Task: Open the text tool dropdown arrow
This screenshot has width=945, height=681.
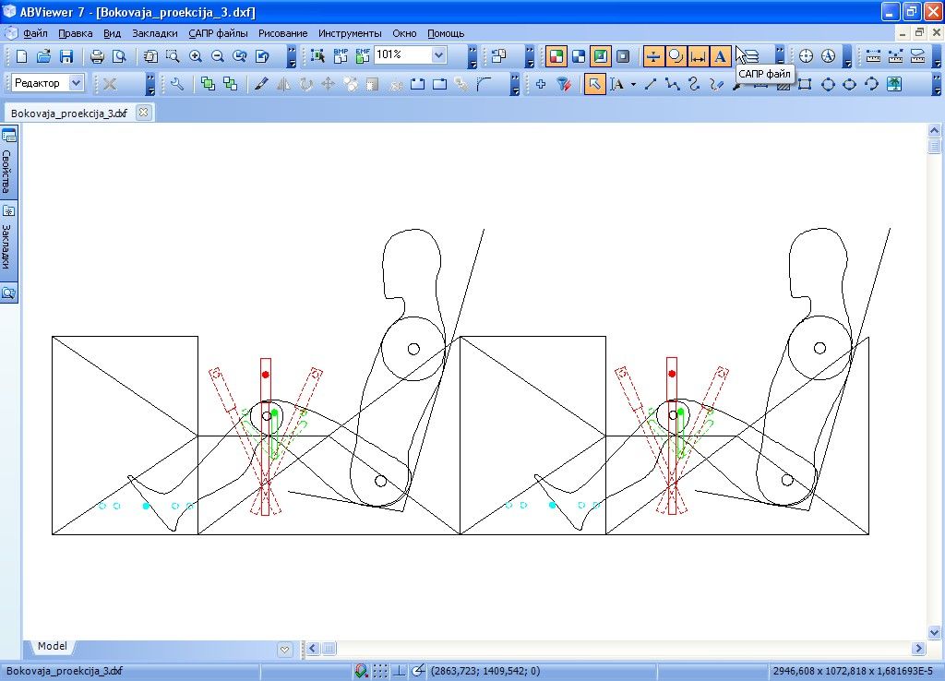Action: coord(633,85)
